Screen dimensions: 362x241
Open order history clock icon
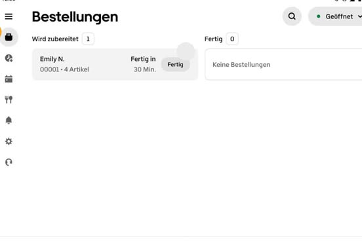pyautogui.click(x=9, y=58)
